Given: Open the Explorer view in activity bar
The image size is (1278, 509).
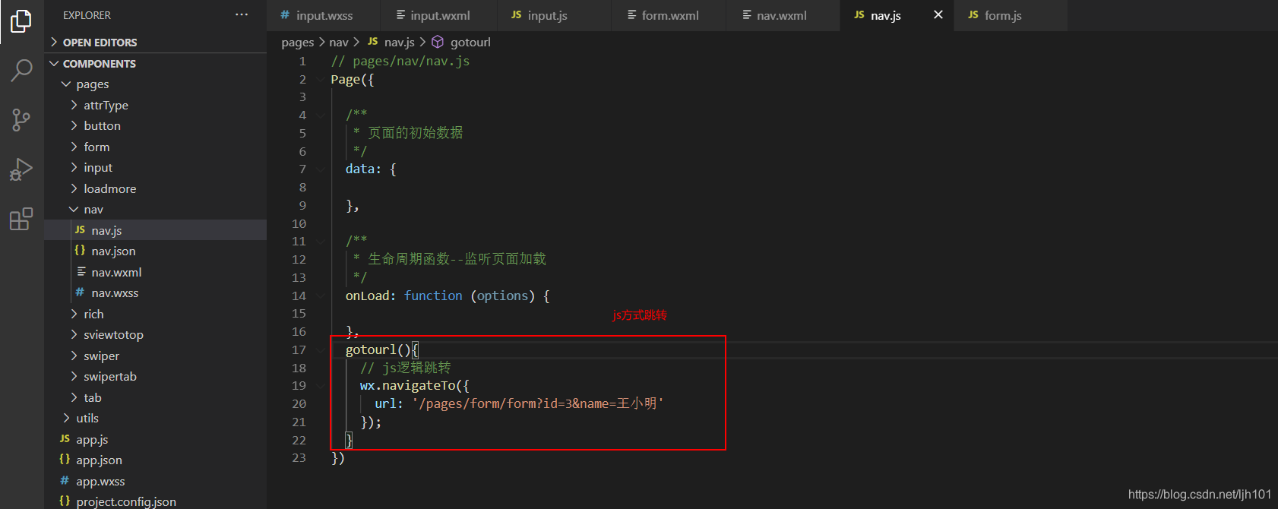Looking at the screenshot, I should pyautogui.click(x=21, y=21).
